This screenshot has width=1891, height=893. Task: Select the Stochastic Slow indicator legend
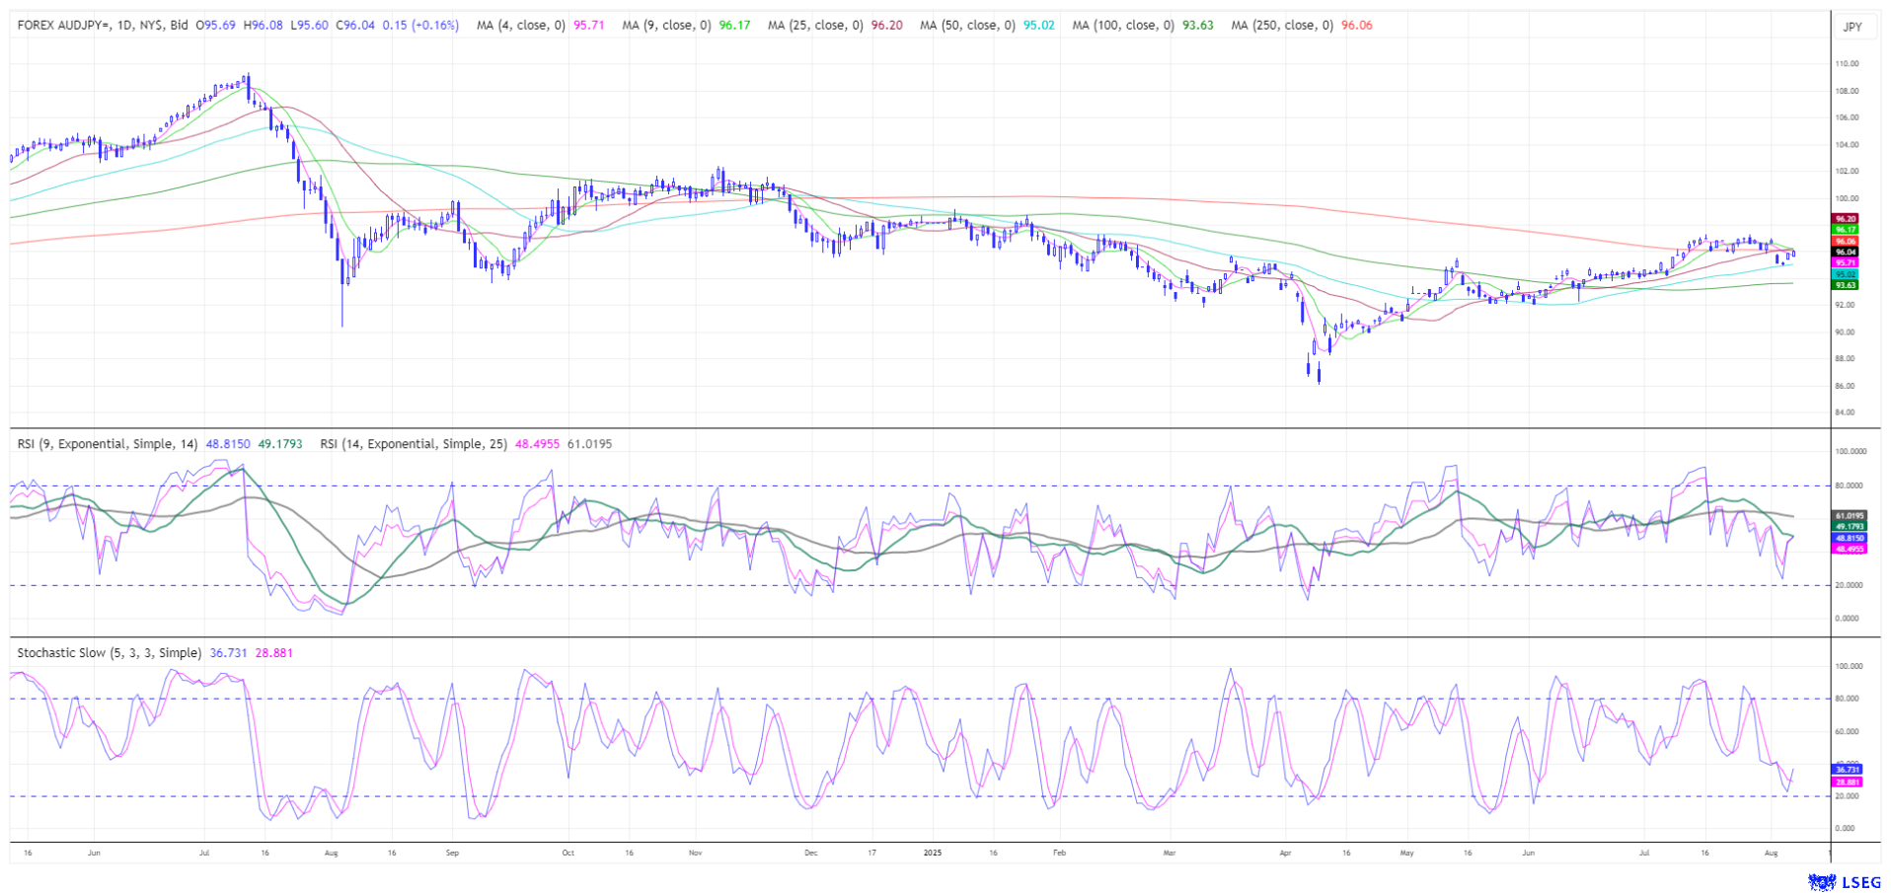[x=109, y=653]
